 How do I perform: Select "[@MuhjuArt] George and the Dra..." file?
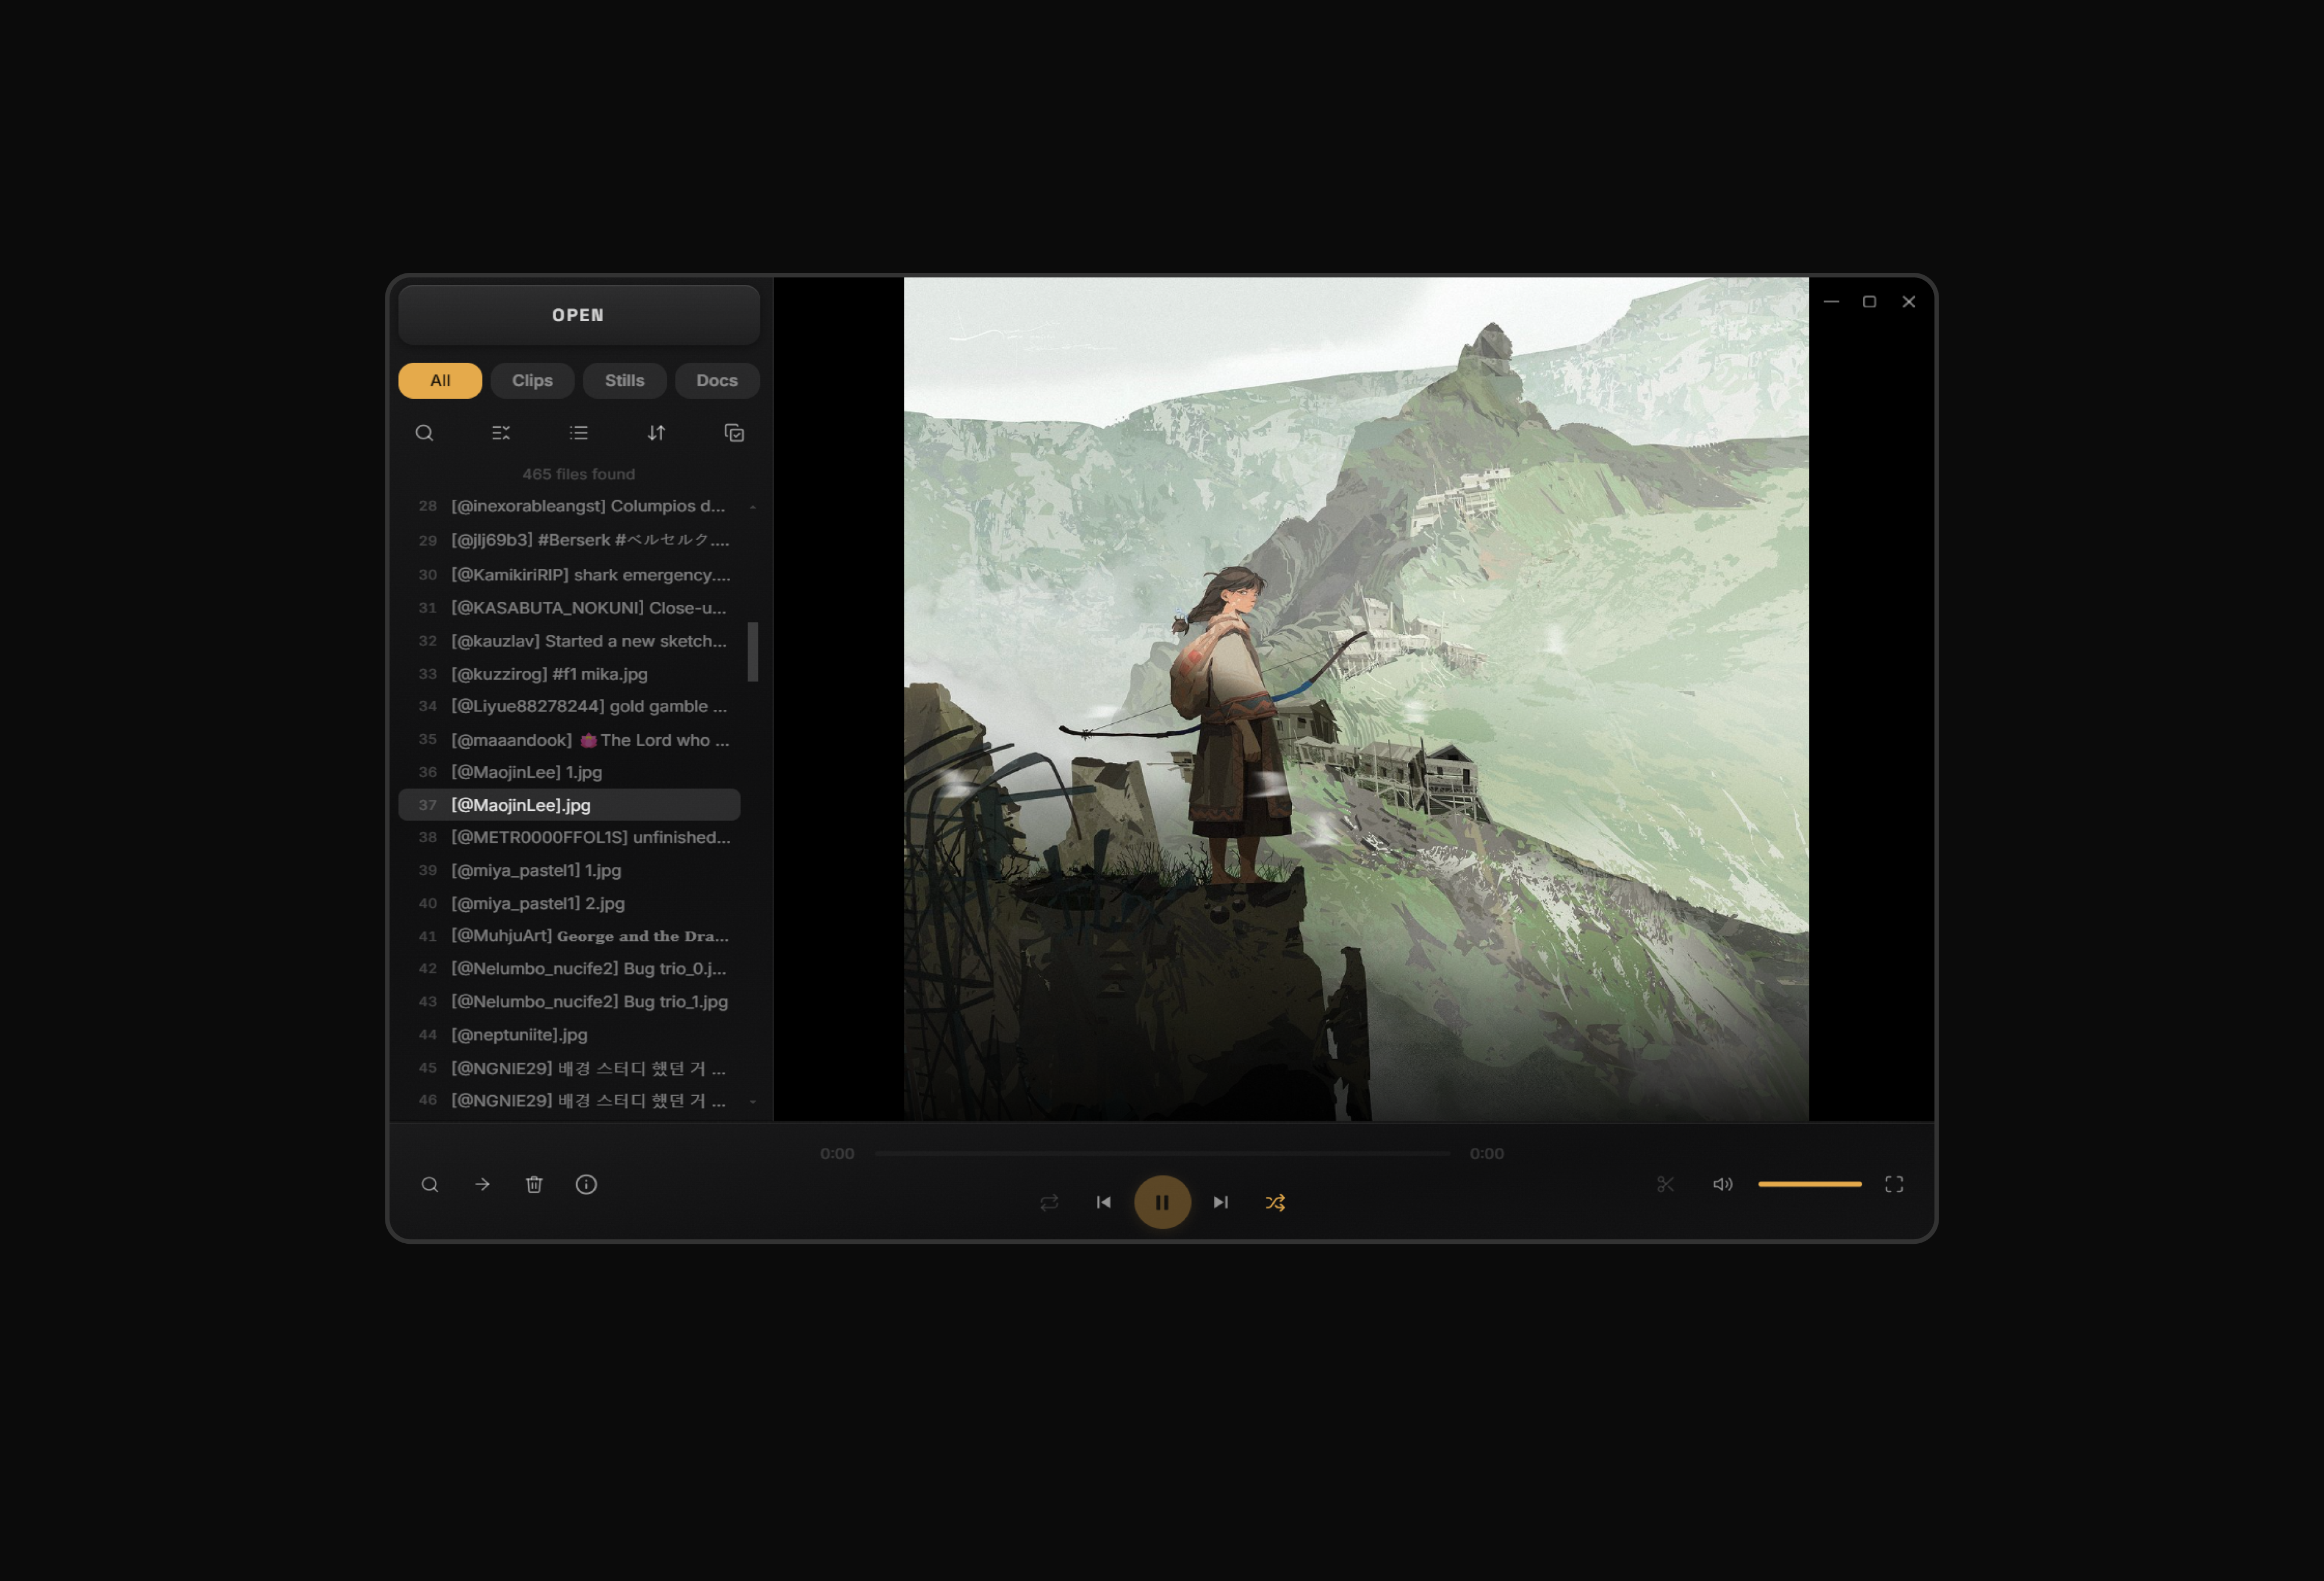[569, 936]
